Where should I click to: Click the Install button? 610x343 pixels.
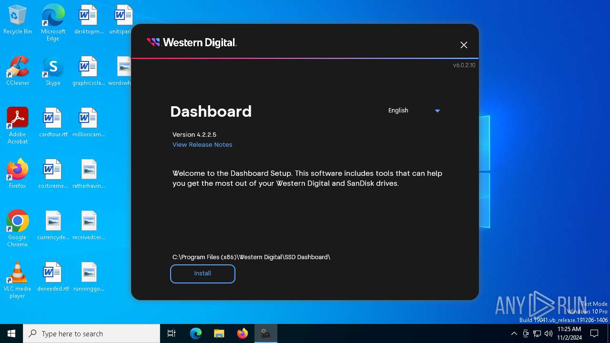tap(203, 273)
